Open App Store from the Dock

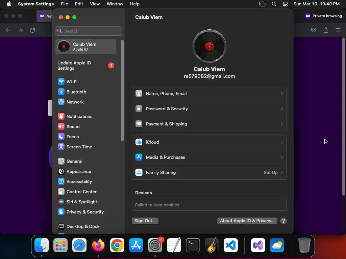(136, 245)
